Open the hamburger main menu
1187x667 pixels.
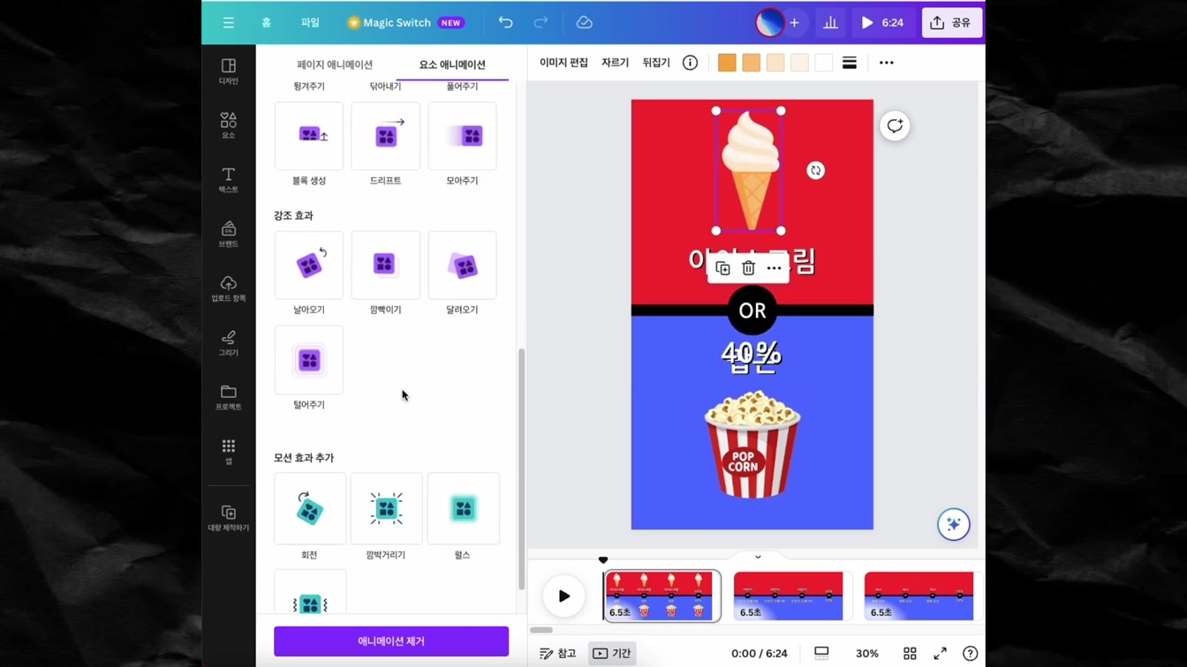[228, 23]
